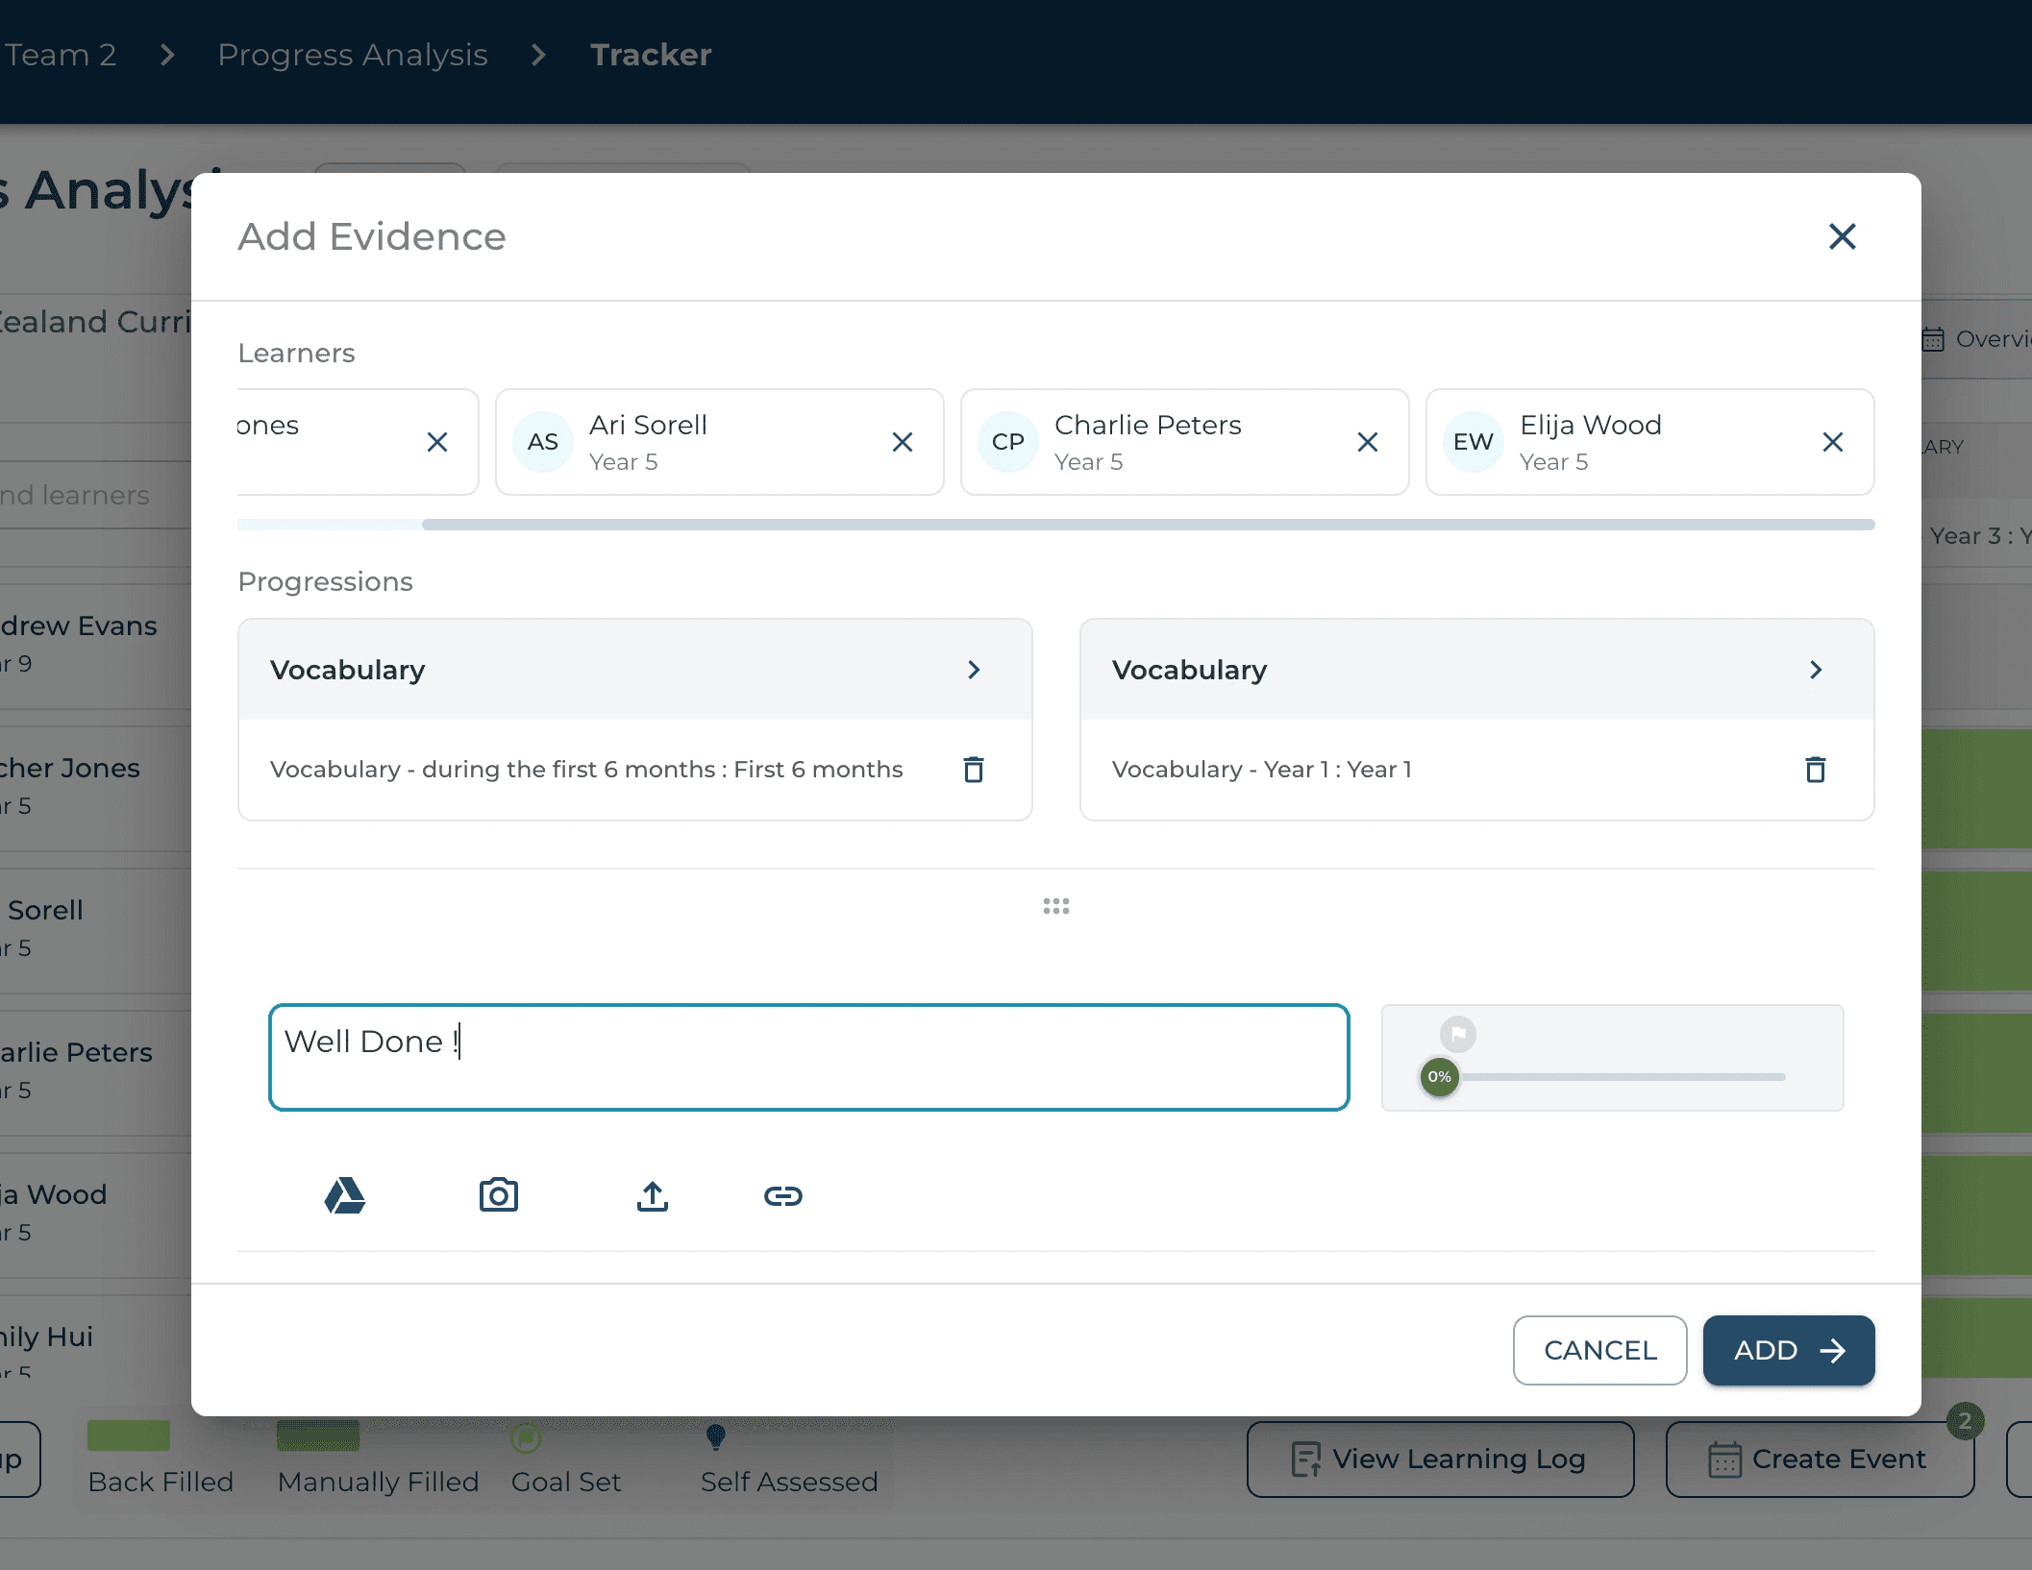Click the 0% progress slider handle
The width and height of the screenshot is (2032, 1570).
point(1439,1077)
